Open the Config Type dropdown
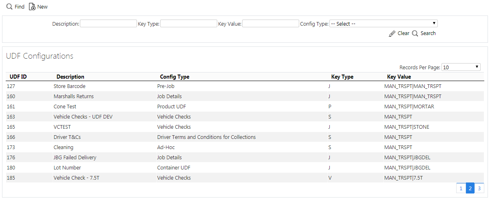This screenshot has height=200, width=490. point(384,24)
